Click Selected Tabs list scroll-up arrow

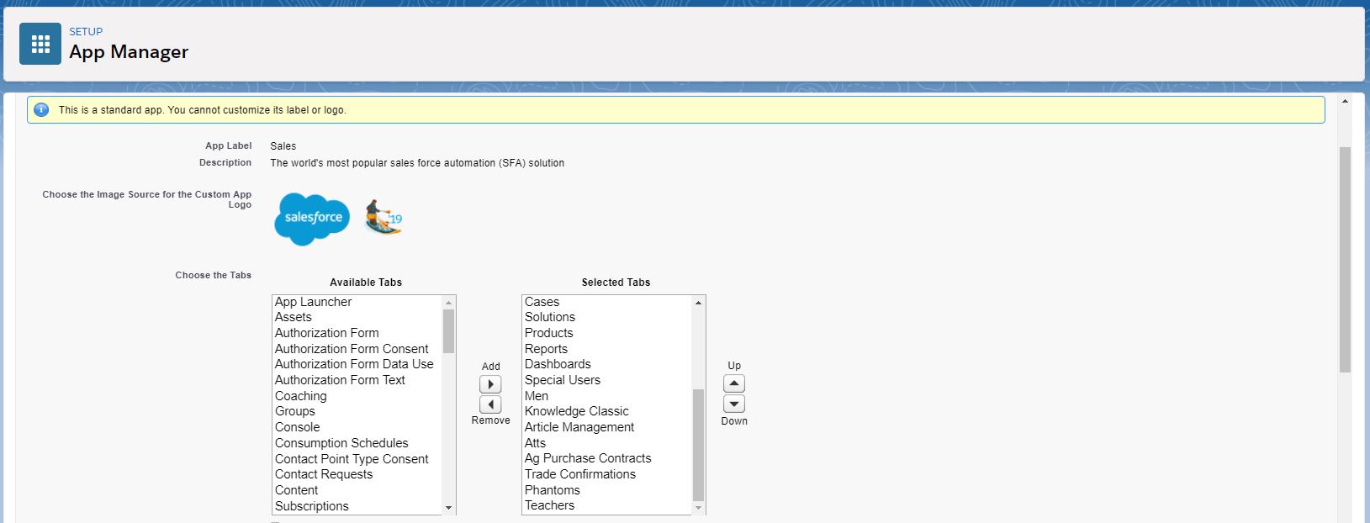698,303
